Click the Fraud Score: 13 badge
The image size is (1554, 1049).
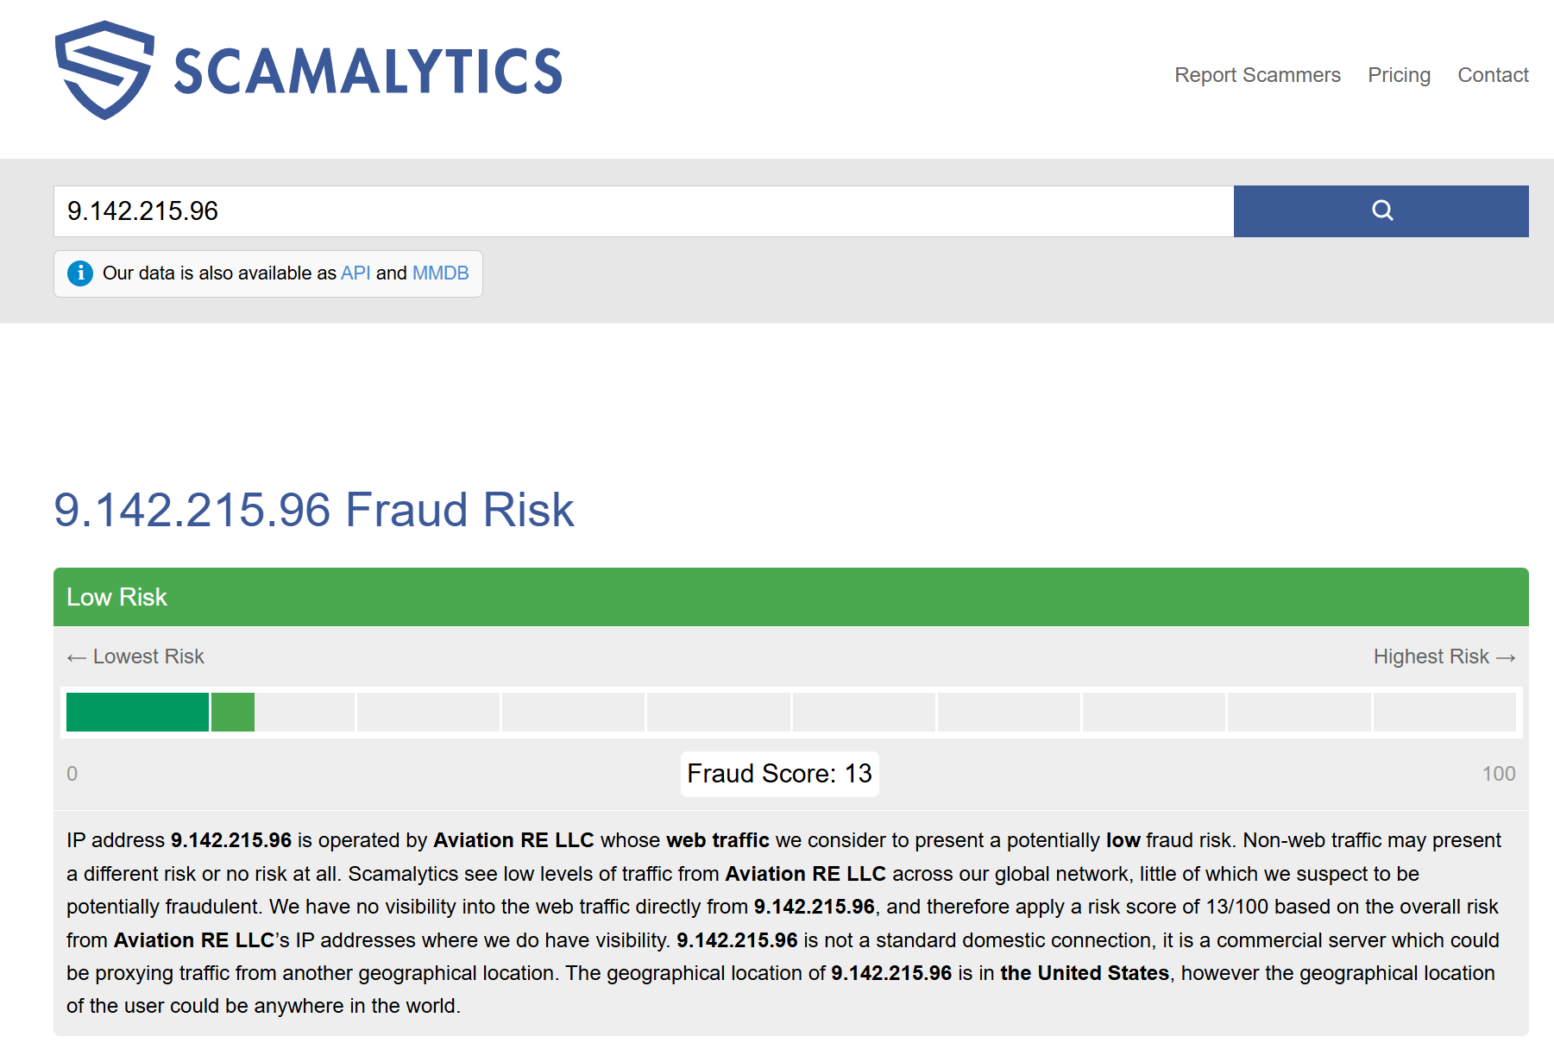(x=779, y=774)
